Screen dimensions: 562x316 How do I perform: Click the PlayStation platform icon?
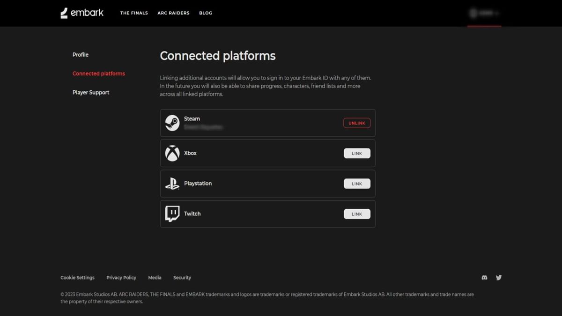click(172, 184)
